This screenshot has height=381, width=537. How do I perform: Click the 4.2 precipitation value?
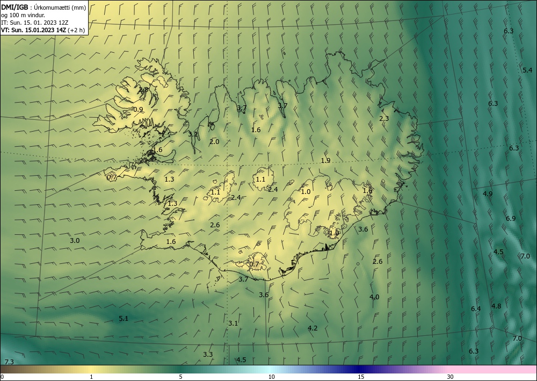[x=313, y=328]
